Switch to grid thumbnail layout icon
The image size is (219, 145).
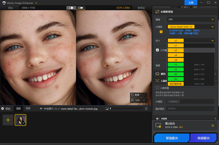pyautogui.click(x=19, y=108)
